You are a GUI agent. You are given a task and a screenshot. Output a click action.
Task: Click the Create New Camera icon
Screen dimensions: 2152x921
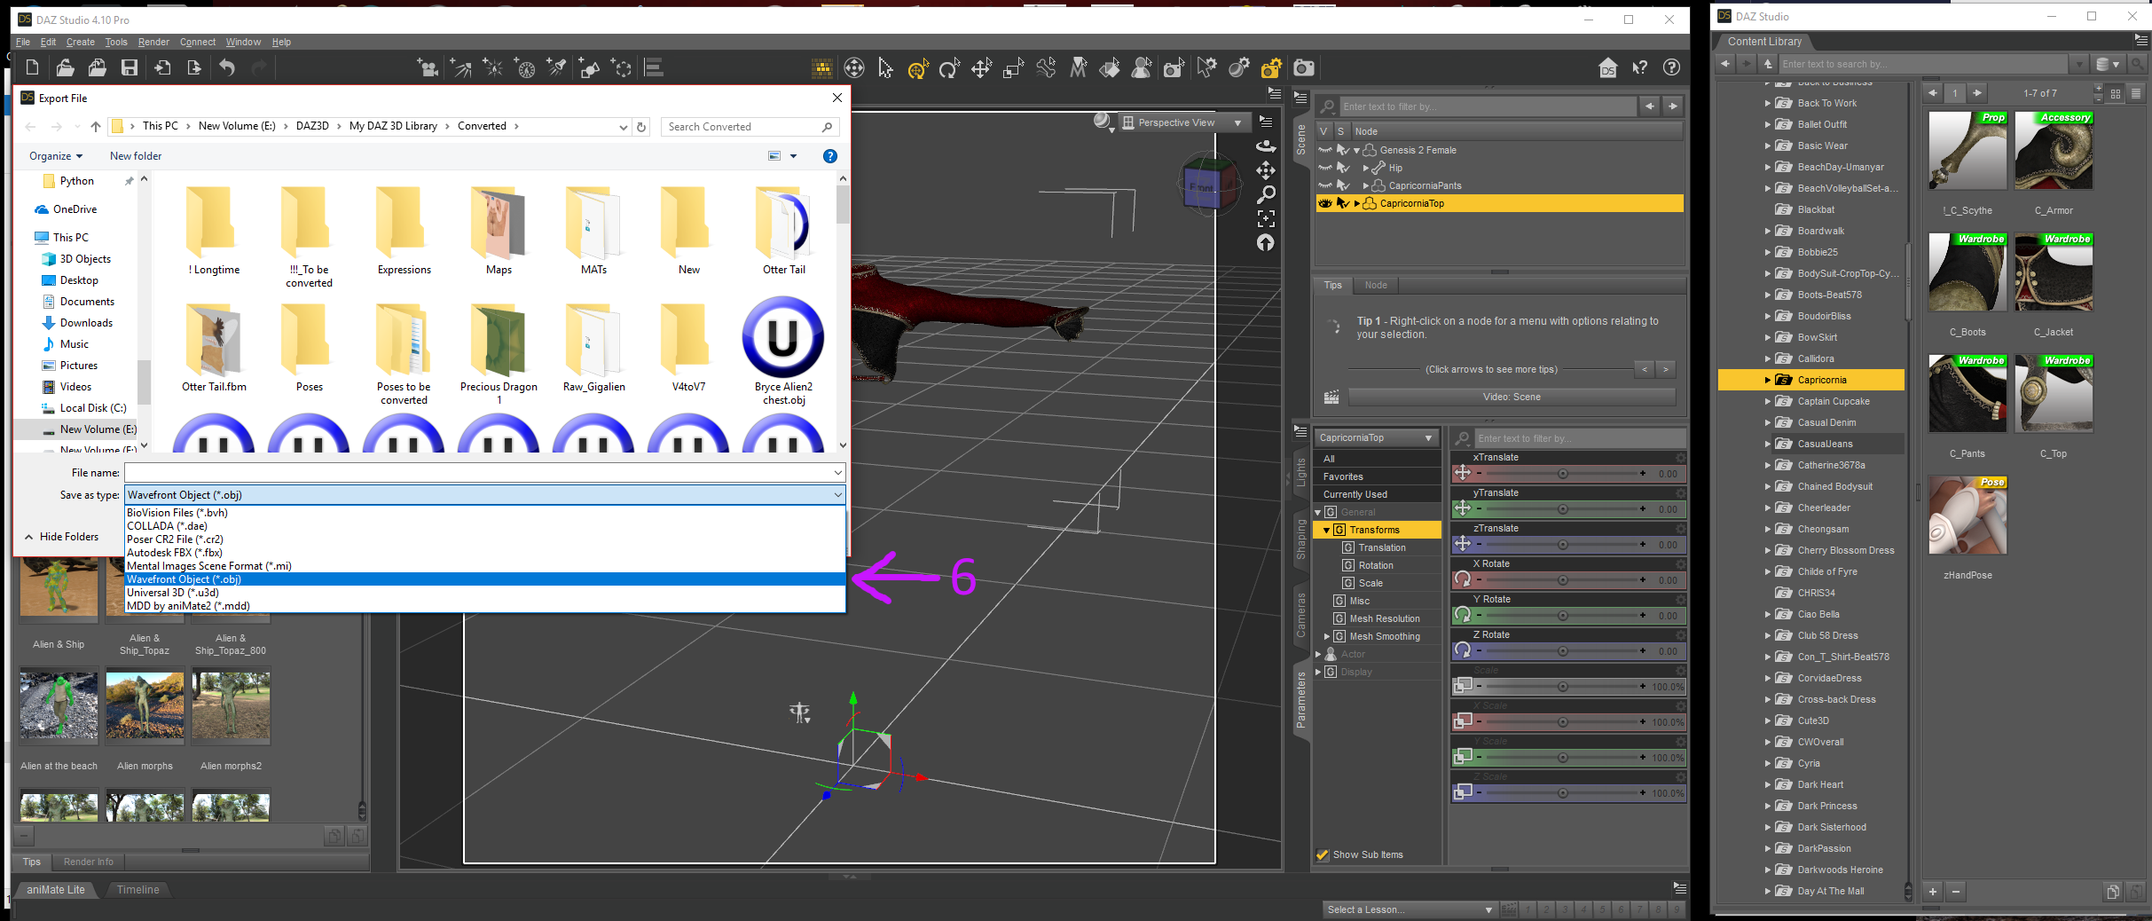click(x=428, y=67)
